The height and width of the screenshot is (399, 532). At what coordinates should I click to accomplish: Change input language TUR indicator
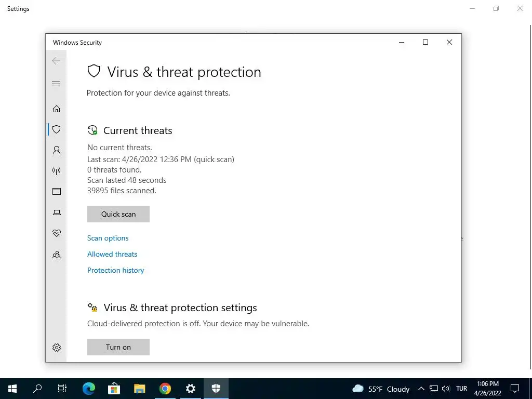[x=462, y=389]
